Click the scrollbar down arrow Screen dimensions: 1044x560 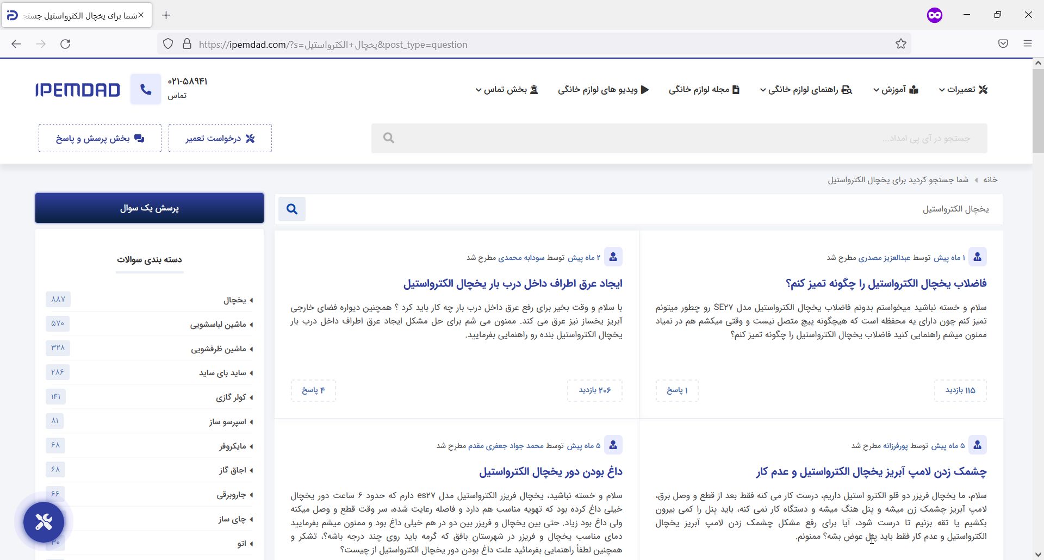click(x=1038, y=555)
